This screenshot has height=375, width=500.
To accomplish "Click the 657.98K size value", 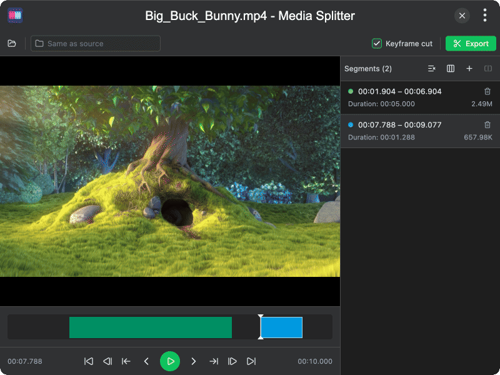I will tap(478, 137).
